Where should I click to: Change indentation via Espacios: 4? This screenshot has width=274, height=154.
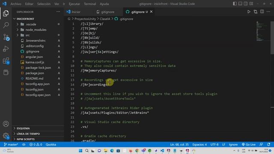click(x=200, y=145)
